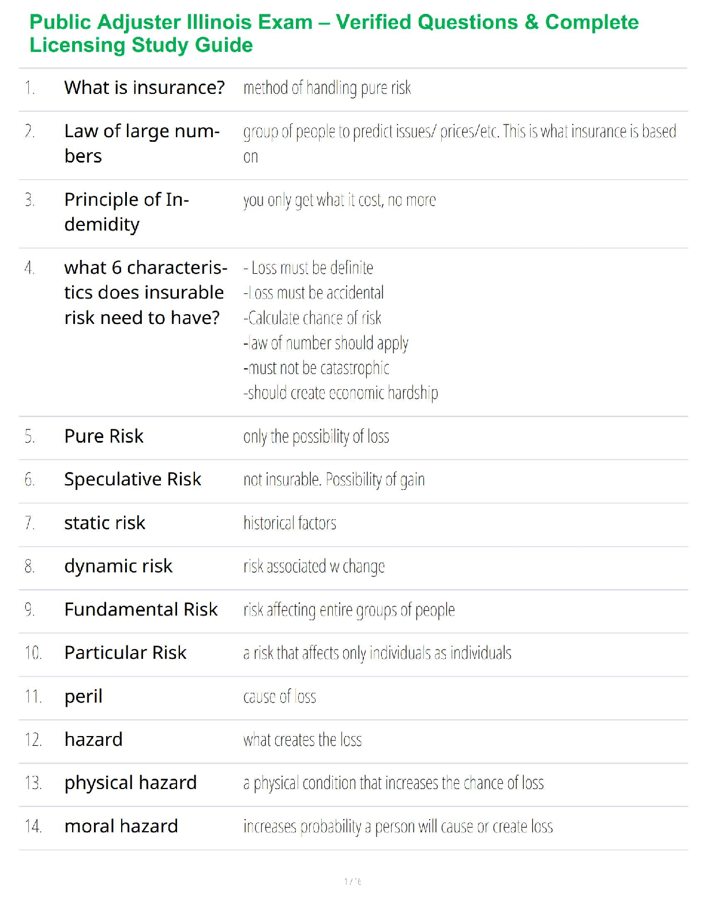The height and width of the screenshot is (913, 706).
Task: Click the page number at the bottom
Action: (352, 881)
